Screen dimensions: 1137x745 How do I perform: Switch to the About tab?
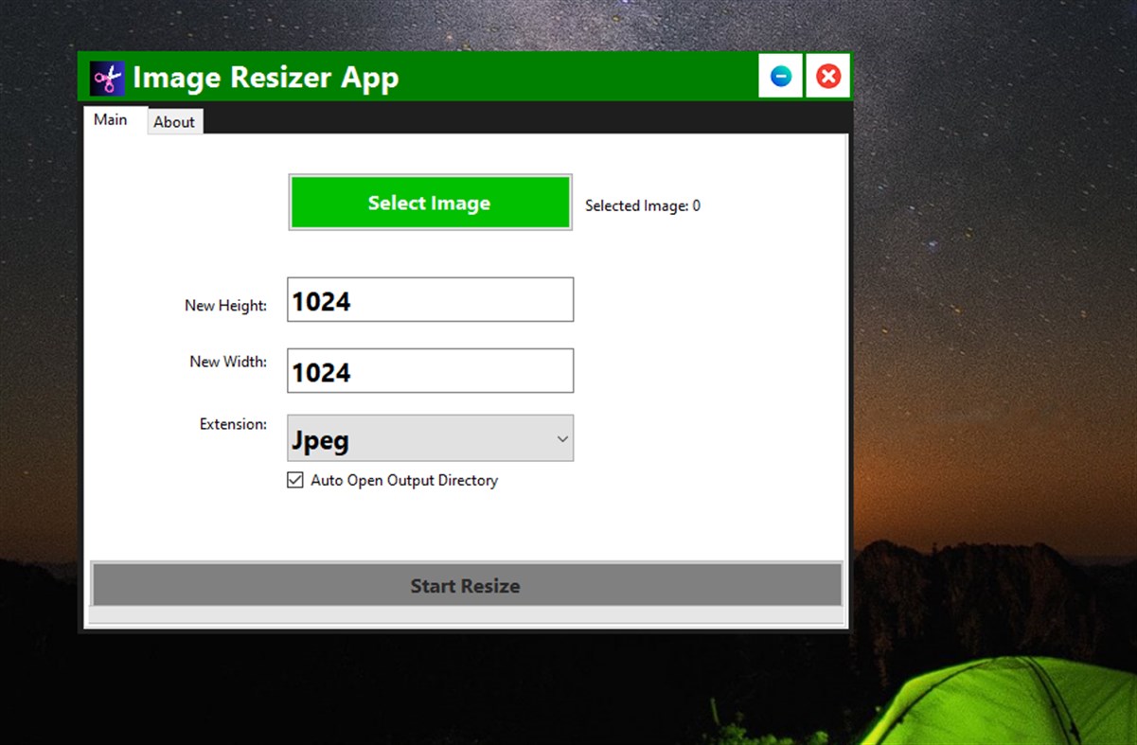point(174,121)
